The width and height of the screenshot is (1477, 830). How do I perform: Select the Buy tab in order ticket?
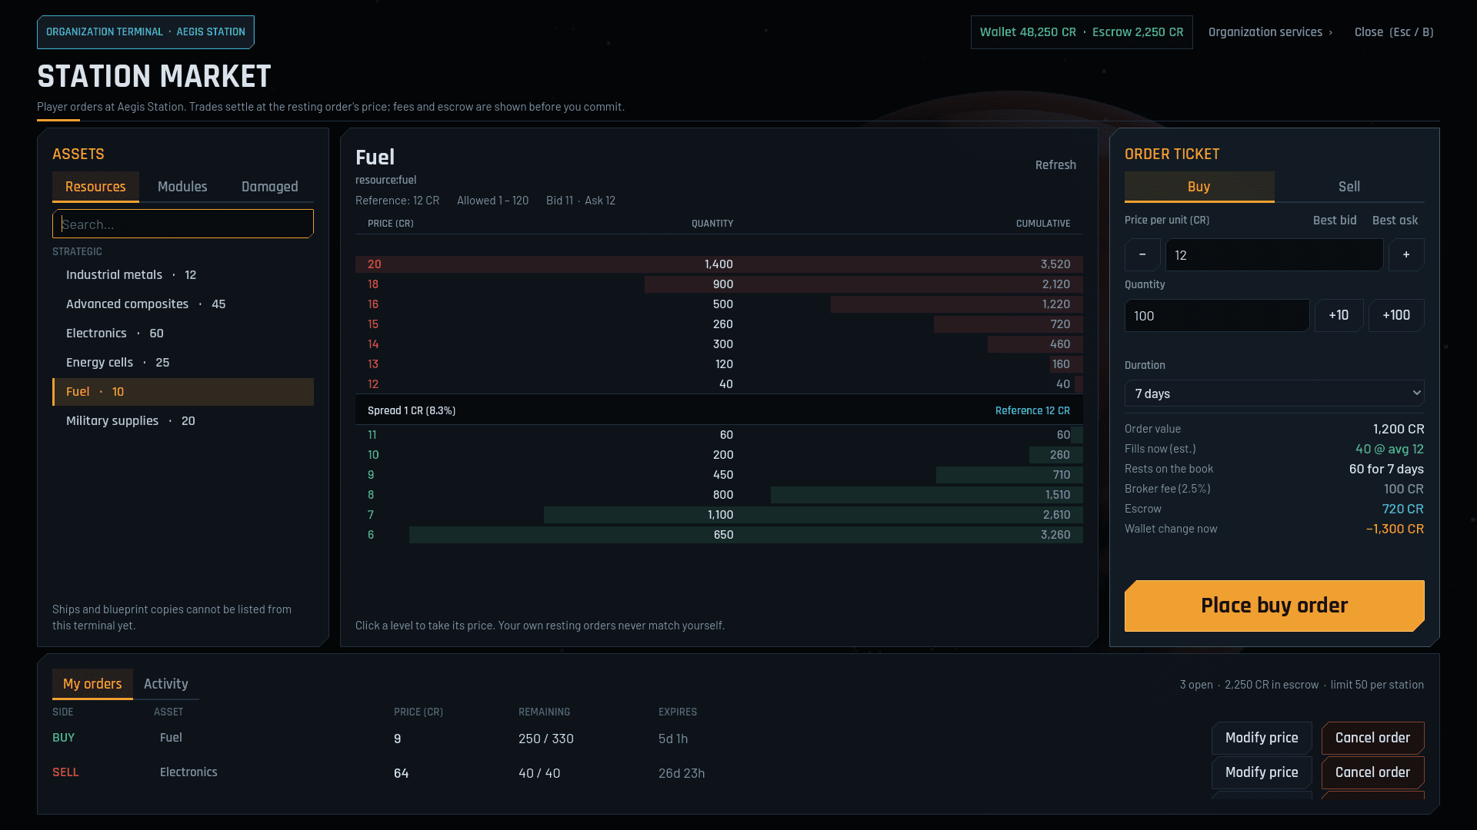click(1199, 187)
